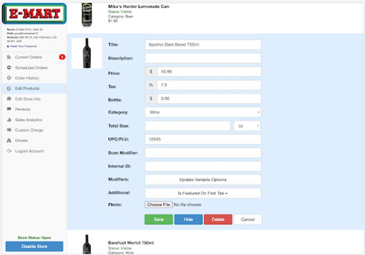Click the Reset Your Password link
The width and height of the screenshot is (365, 255).
pos(24,46)
